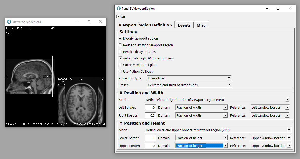Screen dimensions: 300x159
Task: Click the Viewer SoRenderArea title bar icon
Action: click(9, 22)
